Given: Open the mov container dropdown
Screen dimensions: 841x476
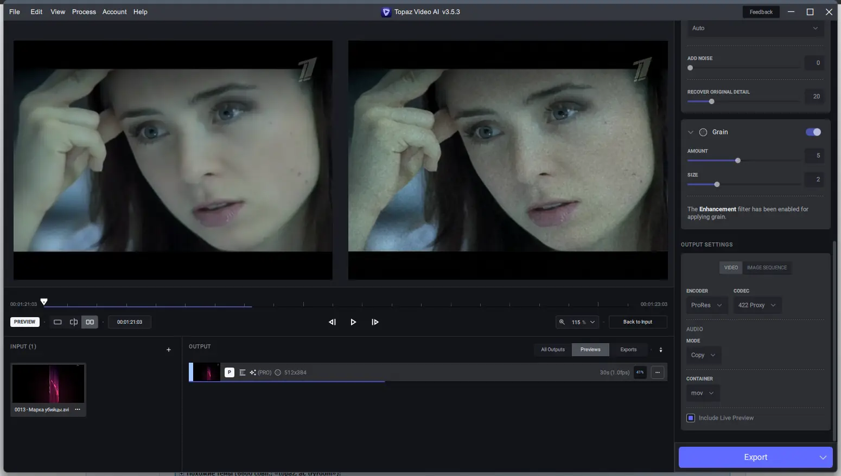Looking at the screenshot, I should [702, 393].
